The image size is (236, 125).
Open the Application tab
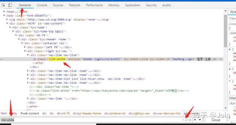pyautogui.click(x=133, y=5)
